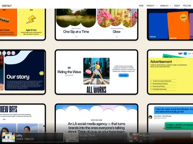The height and width of the screenshot is (144, 193).
Task: Click Helen Reyes avatar
Action: (x=150, y=117)
